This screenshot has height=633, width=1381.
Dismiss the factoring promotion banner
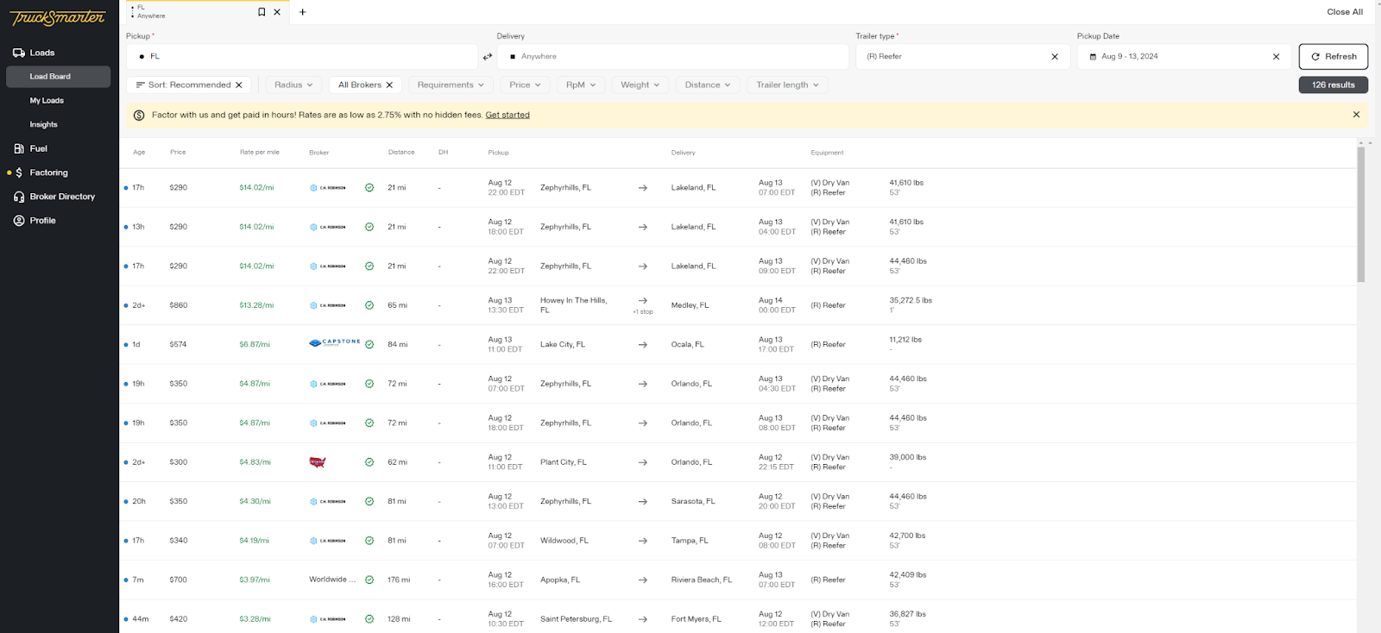(1356, 115)
